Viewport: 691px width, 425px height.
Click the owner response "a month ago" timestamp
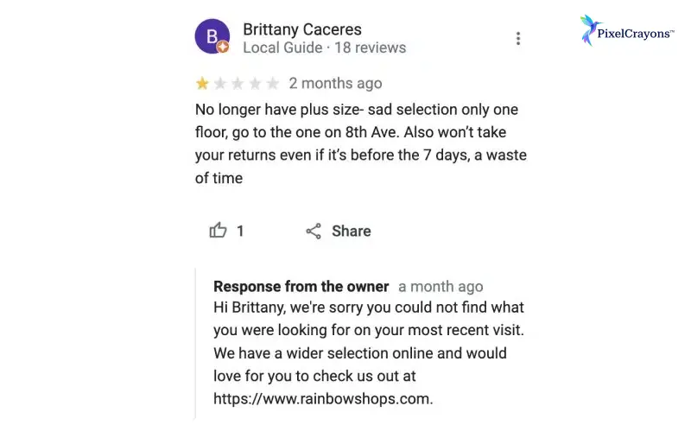click(441, 287)
